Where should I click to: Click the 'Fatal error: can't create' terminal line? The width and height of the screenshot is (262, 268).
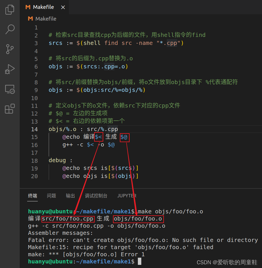click(x=143, y=240)
